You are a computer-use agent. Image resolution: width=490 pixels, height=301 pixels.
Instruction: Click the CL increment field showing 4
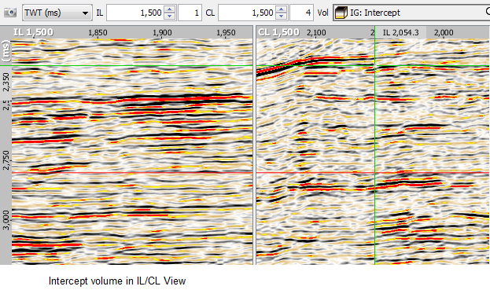click(x=301, y=13)
